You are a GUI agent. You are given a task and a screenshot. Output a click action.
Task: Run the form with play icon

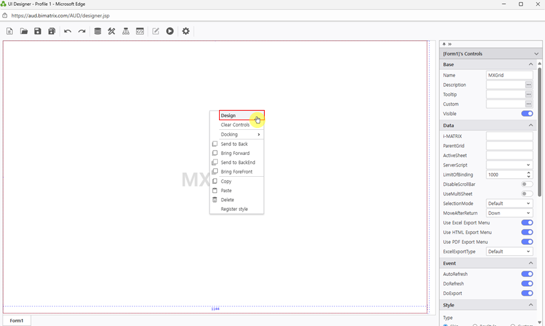(170, 31)
